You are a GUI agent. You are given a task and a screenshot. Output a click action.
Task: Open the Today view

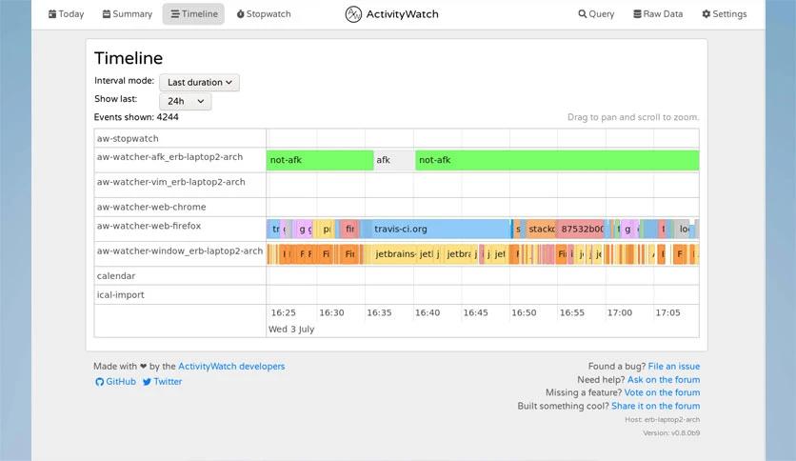click(x=66, y=14)
